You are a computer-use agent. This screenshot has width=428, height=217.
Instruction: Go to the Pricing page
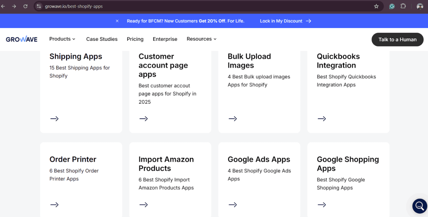tap(135, 39)
